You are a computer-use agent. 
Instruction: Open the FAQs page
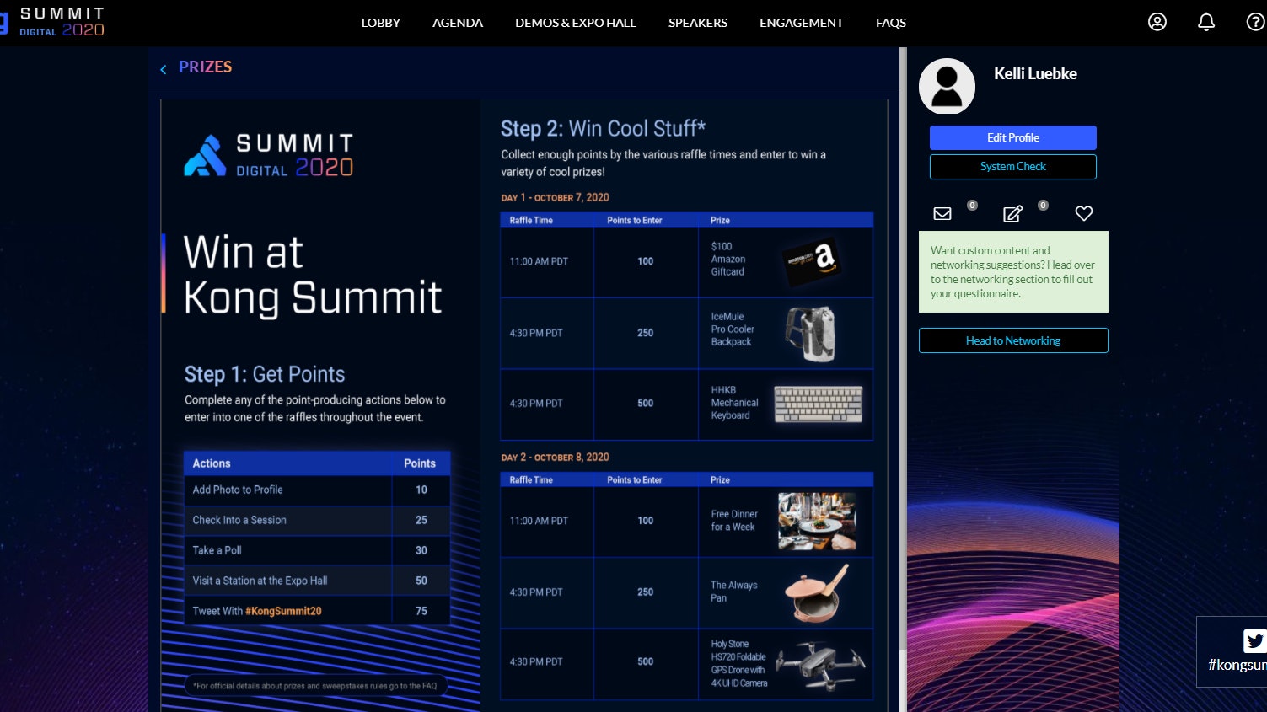(x=890, y=23)
